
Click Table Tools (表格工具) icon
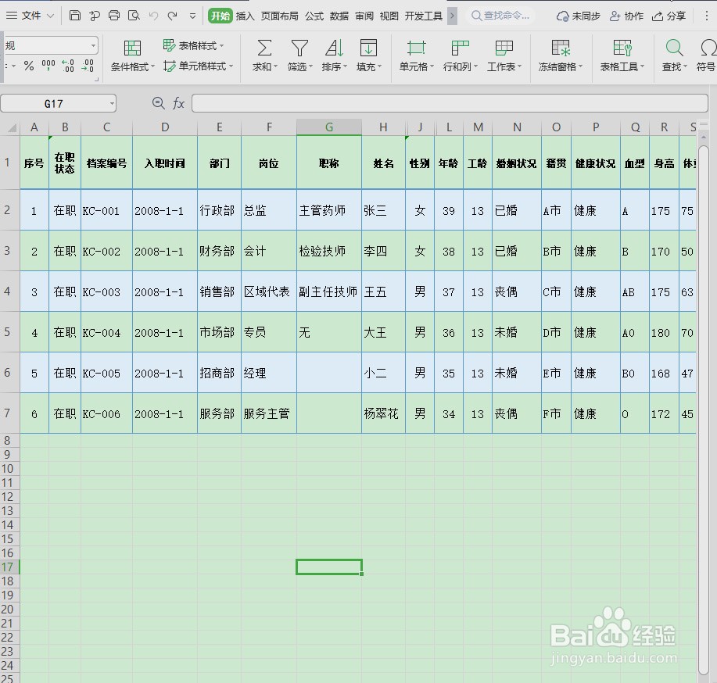click(x=622, y=48)
